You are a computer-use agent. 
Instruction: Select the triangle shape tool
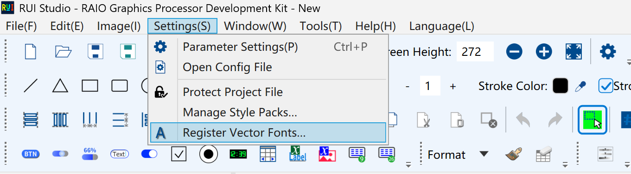pos(60,86)
